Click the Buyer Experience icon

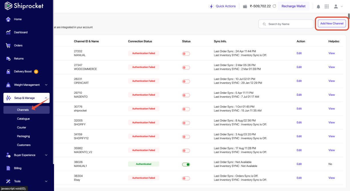tap(8, 155)
